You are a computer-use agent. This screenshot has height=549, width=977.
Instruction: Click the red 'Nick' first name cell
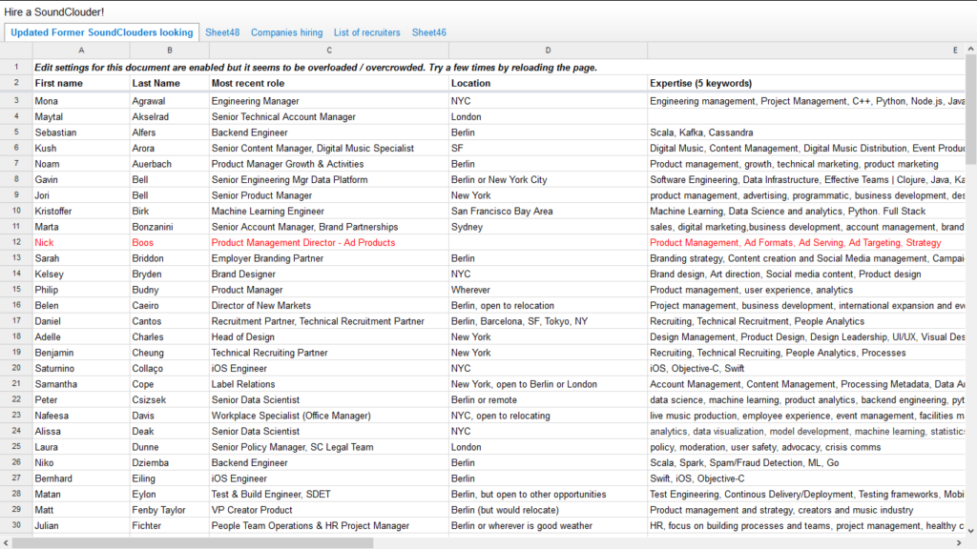coord(81,243)
